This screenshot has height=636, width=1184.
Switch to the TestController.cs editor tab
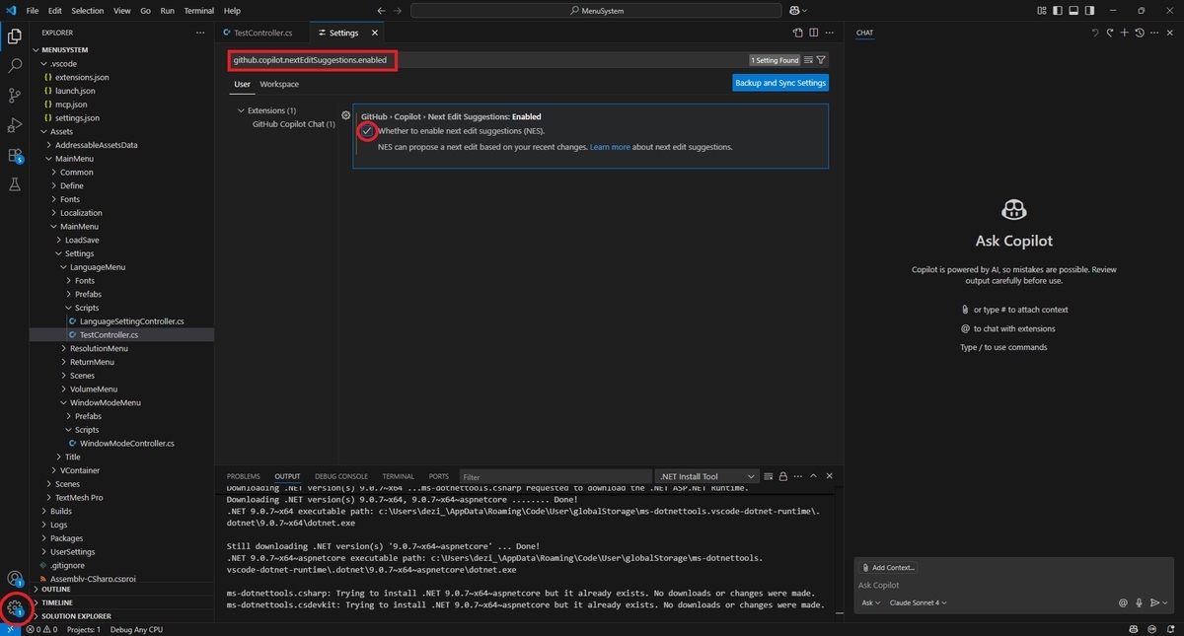tap(262, 33)
